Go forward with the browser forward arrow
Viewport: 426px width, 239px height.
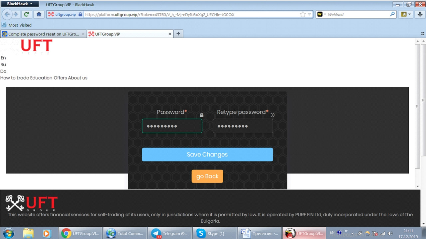[15, 14]
